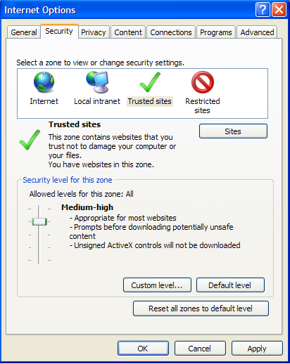The image size is (290, 364).
Task: Click the Apply button
Action: point(257,349)
